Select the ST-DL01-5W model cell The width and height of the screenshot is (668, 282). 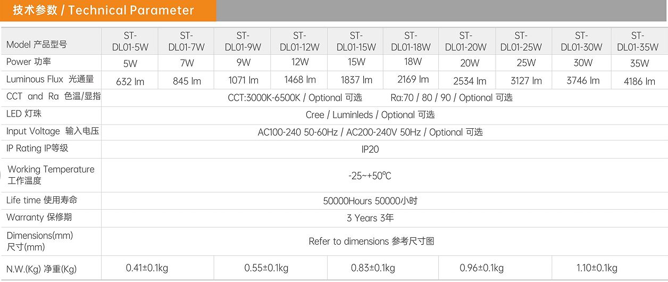click(130, 42)
